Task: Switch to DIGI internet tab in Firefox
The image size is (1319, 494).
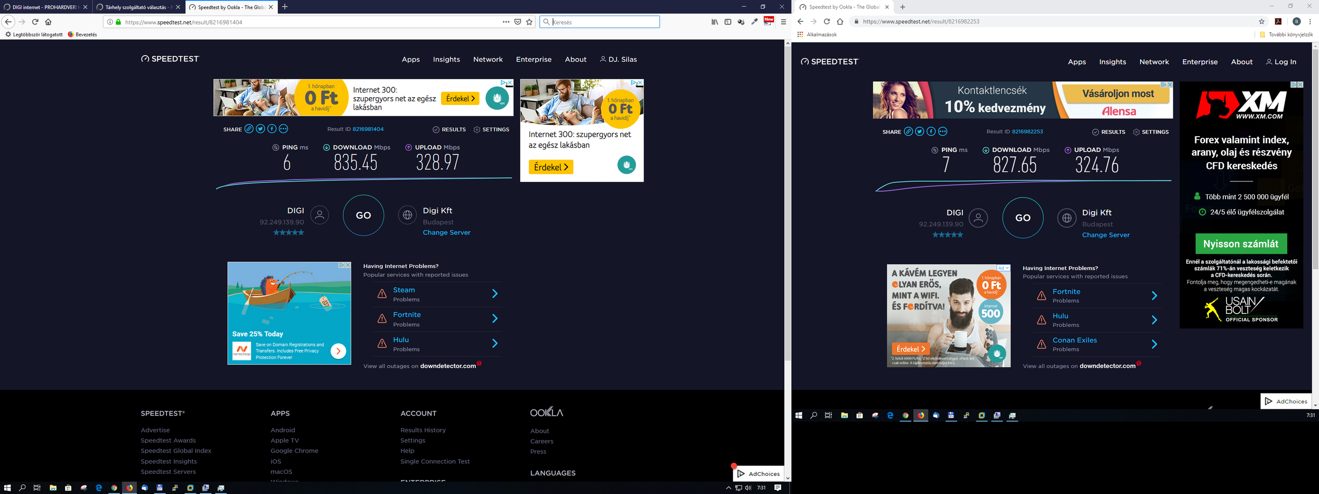Action: pyautogui.click(x=46, y=7)
